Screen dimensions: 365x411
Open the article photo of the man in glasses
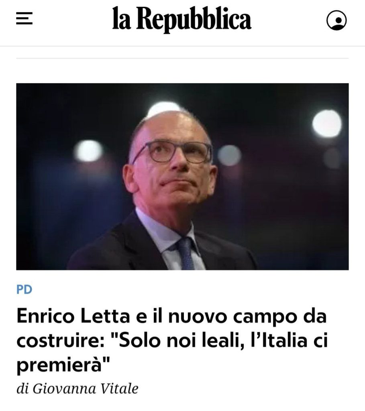pyautogui.click(x=182, y=177)
